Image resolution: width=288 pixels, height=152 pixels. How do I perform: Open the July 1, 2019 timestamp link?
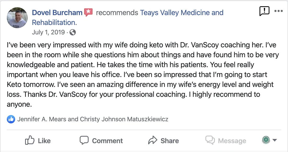[48, 32]
